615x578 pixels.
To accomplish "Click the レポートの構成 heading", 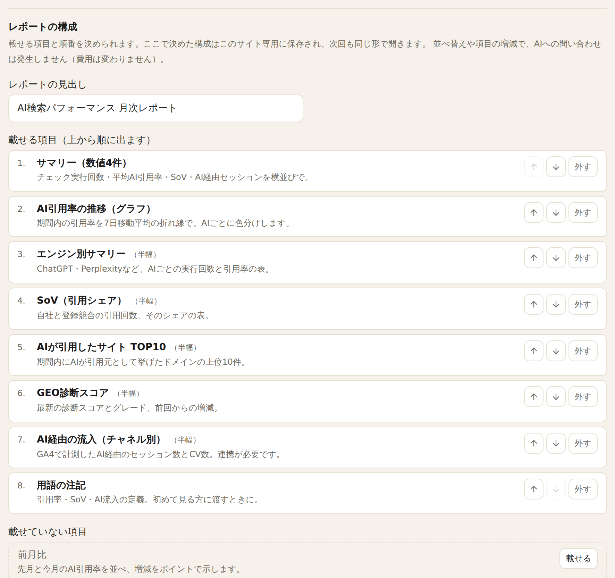I will point(43,27).
